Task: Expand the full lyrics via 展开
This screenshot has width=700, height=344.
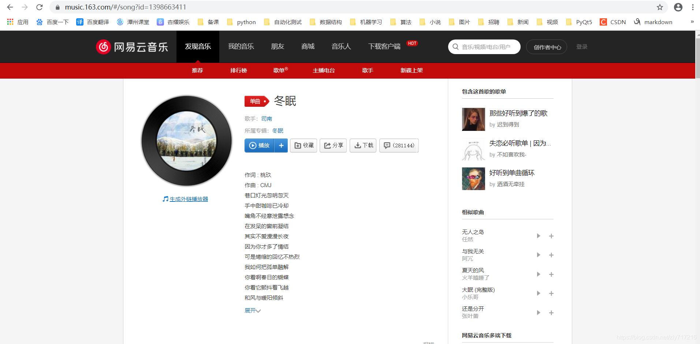Action: [252, 310]
